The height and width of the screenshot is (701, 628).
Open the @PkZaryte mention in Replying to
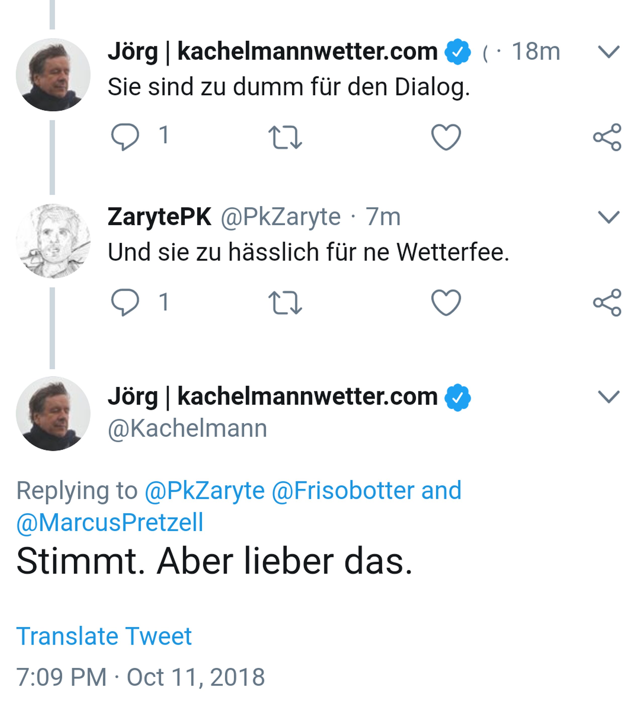coord(205,490)
